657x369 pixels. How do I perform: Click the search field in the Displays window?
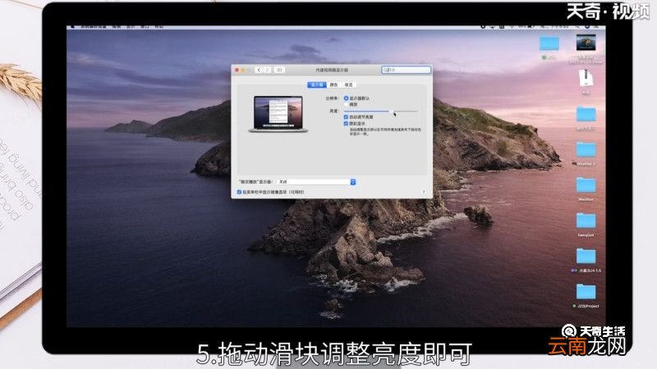point(406,70)
